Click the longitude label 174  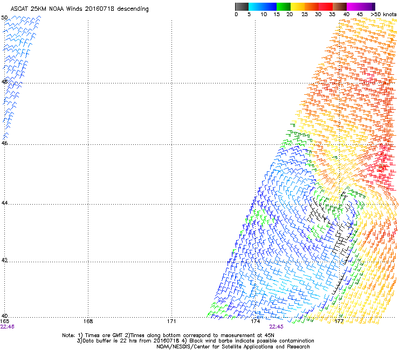[x=255, y=321]
